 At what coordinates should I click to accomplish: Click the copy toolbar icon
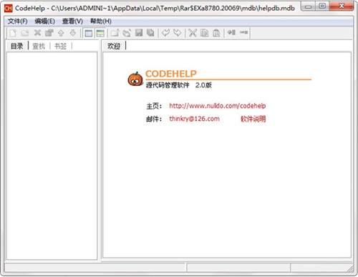pyautogui.click(x=204, y=33)
